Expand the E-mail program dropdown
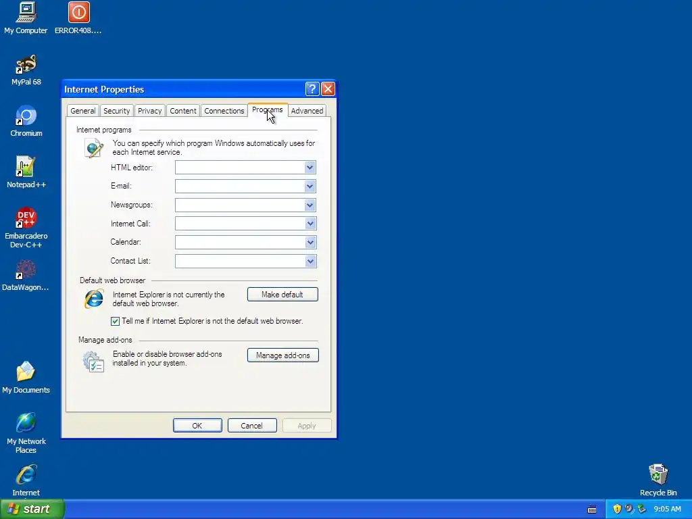 (x=310, y=187)
